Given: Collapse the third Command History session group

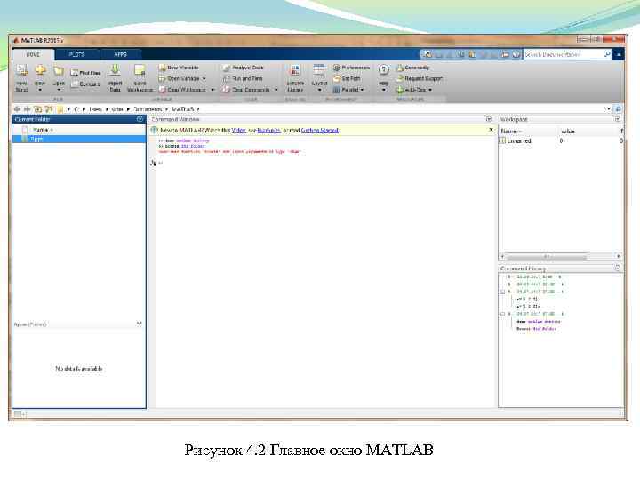Looking at the screenshot, I should 503,292.
